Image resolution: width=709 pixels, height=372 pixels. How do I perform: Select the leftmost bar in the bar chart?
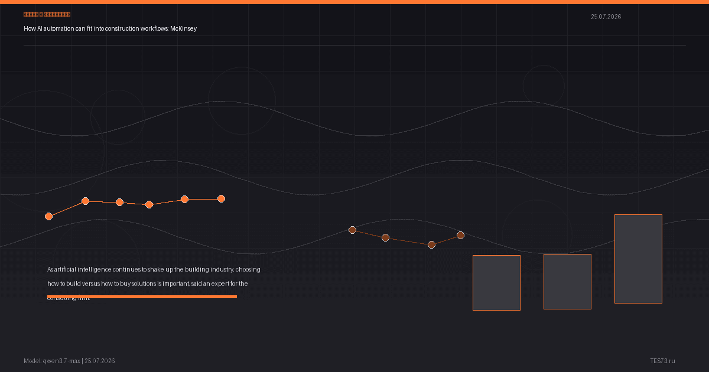point(496,283)
